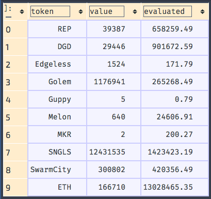Click the value filter input field

(x=107, y=11)
